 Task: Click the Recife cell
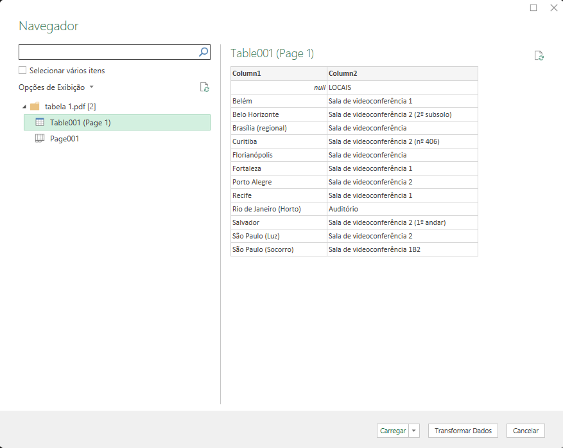pyautogui.click(x=279, y=195)
